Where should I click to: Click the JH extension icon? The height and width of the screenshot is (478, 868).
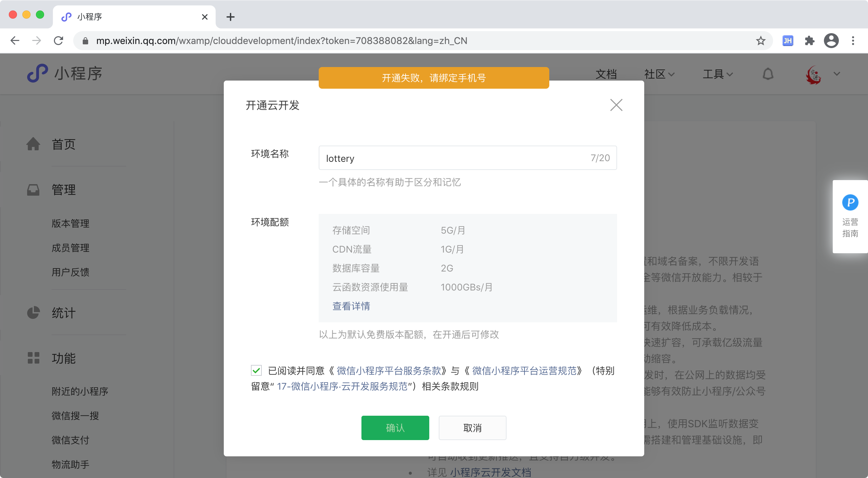(788, 41)
